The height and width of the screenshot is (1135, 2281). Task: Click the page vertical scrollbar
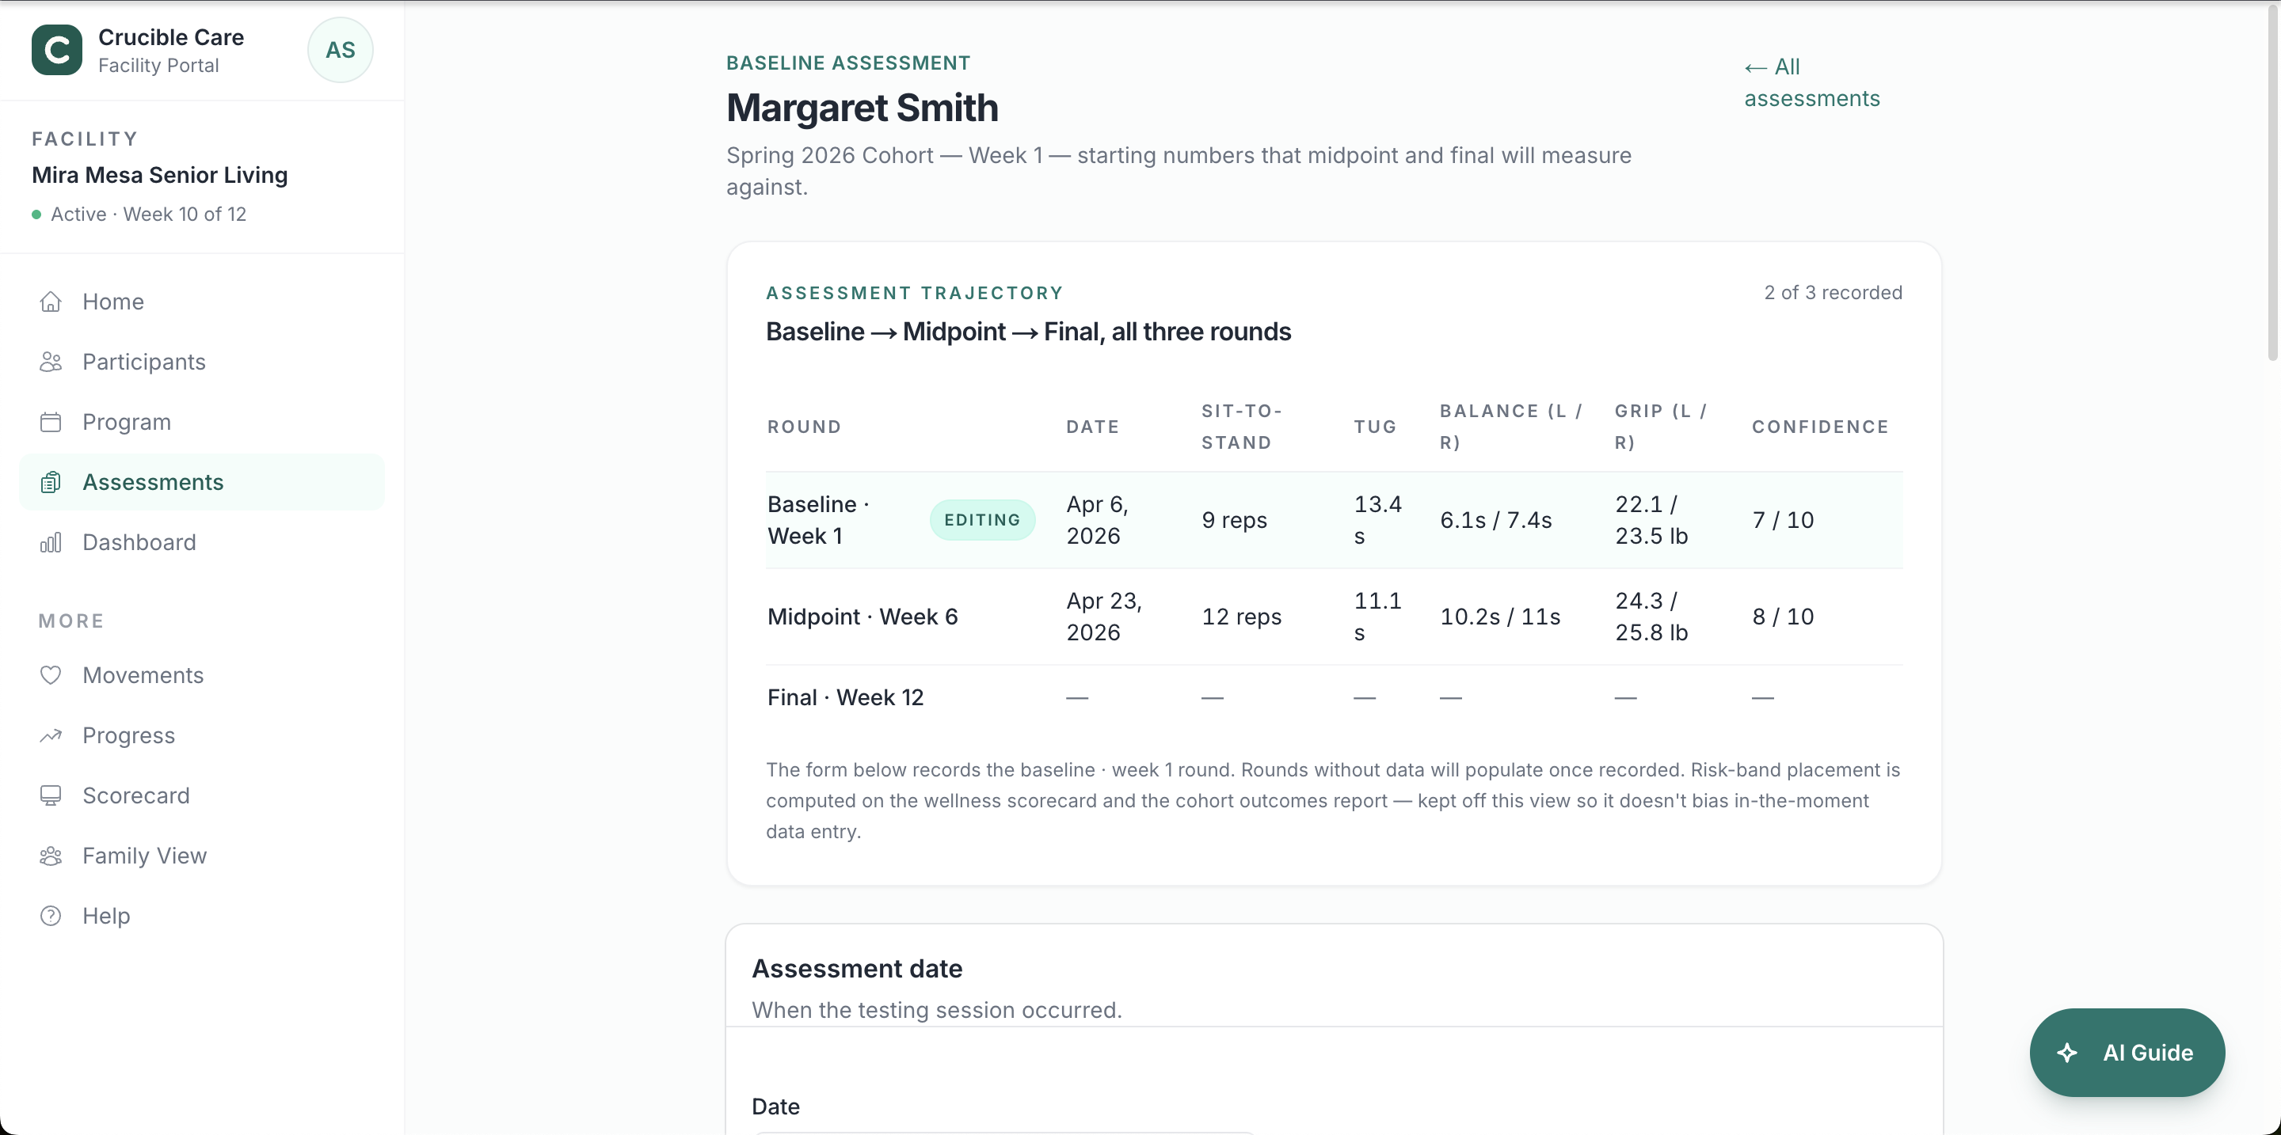(x=2272, y=181)
